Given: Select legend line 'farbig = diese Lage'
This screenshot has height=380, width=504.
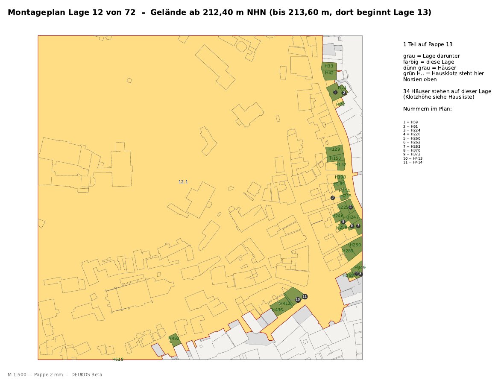Looking at the screenshot, I should click(x=428, y=61).
